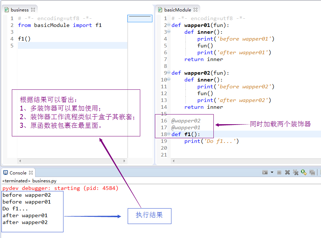Click the 'after wapper02' string literal
The width and height of the screenshot is (321, 238).
242,100
